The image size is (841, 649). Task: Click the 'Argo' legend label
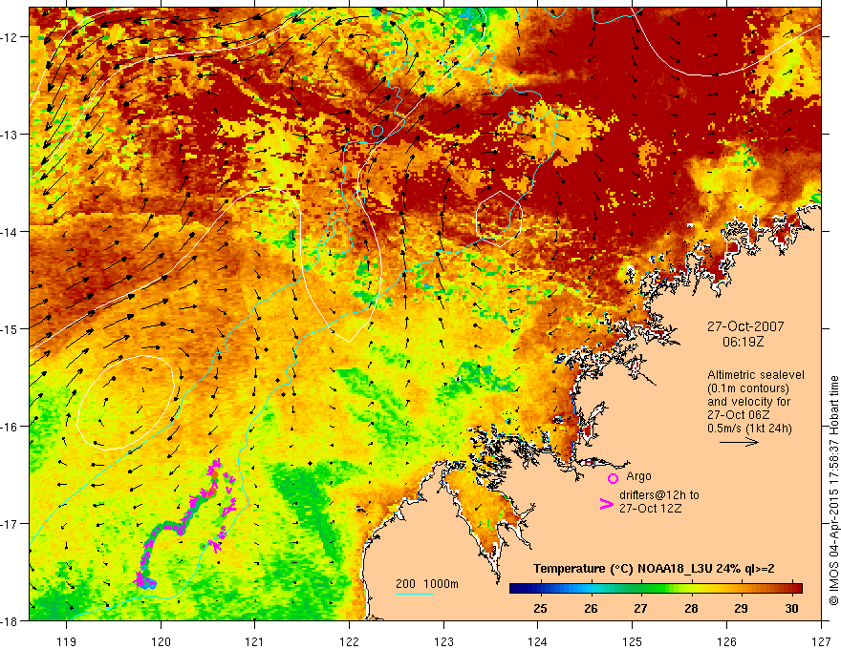[638, 476]
